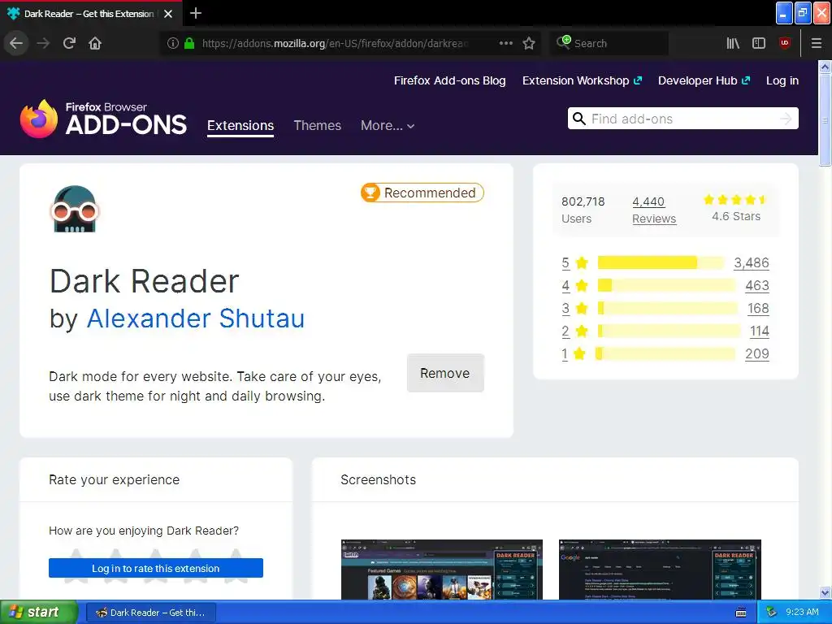The image size is (832, 624).
Task: Go back using the browser back arrow
Action: tap(16, 43)
